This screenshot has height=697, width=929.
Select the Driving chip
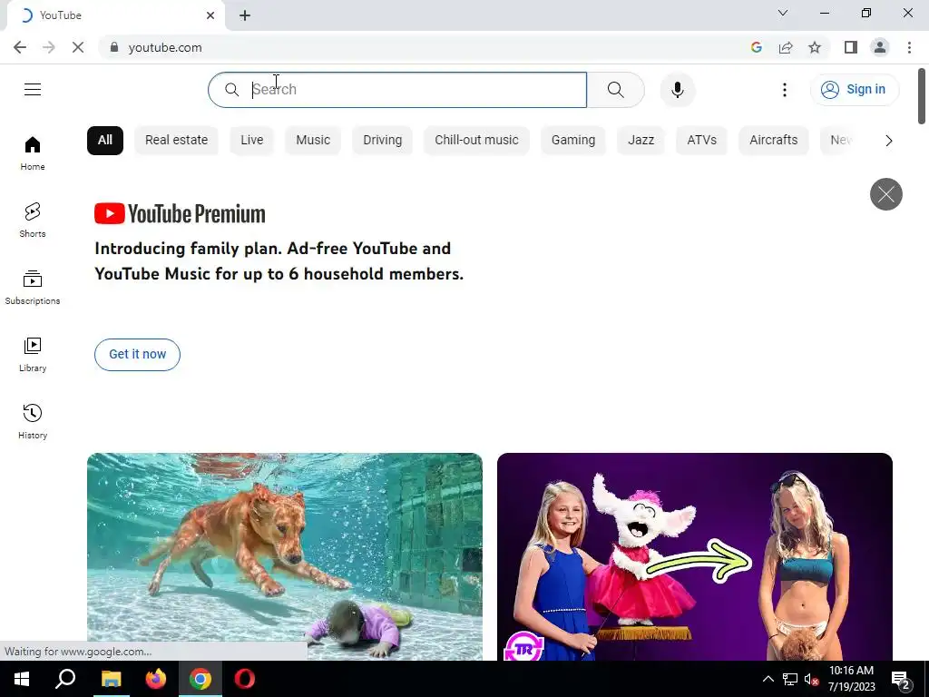(382, 141)
